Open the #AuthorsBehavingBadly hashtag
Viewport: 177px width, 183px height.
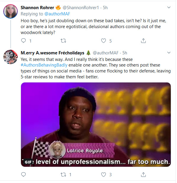(44, 65)
